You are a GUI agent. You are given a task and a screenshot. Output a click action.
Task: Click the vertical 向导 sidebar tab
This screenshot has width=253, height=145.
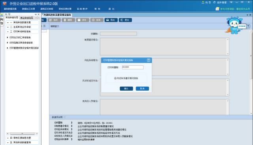[2, 20]
